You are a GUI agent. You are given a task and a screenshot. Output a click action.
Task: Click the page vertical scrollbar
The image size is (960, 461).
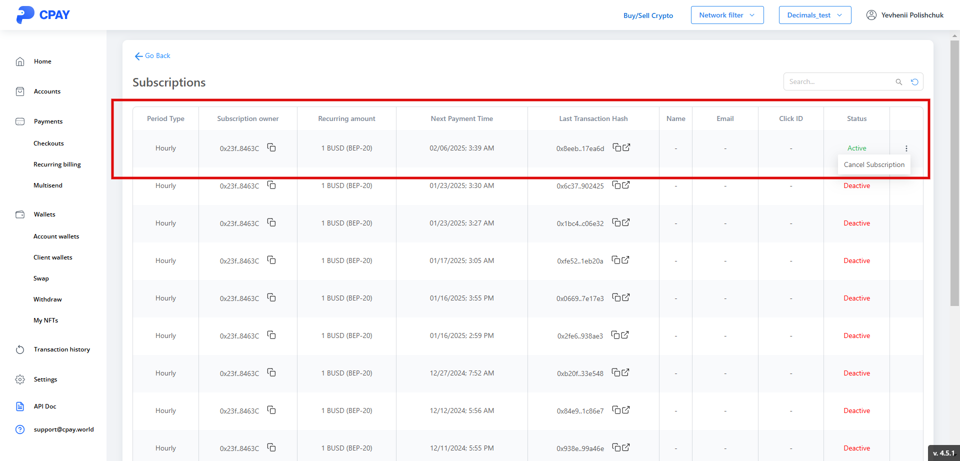pos(954,170)
